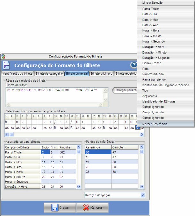
Task: Go to the Bilhete recebido tab
Action: 126,74
